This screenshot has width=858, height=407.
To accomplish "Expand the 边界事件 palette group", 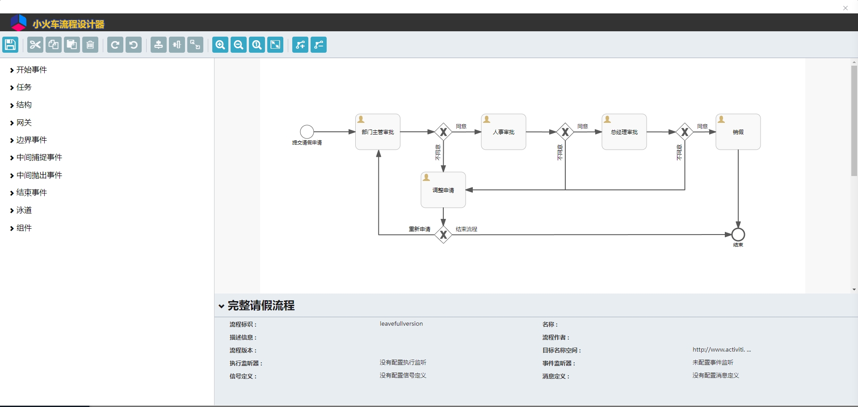I will (28, 140).
